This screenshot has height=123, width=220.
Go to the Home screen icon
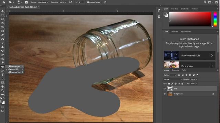point(4,2)
